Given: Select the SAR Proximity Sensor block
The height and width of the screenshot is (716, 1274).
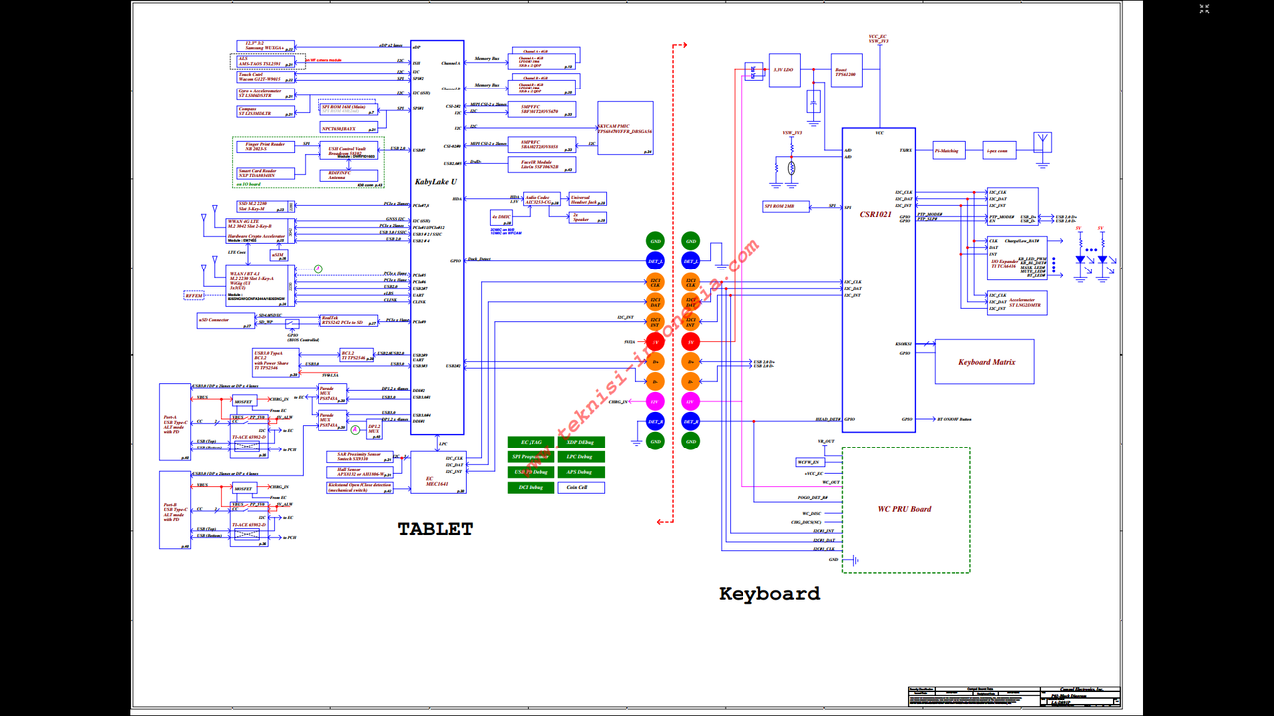Looking at the screenshot, I should pos(359,458).
